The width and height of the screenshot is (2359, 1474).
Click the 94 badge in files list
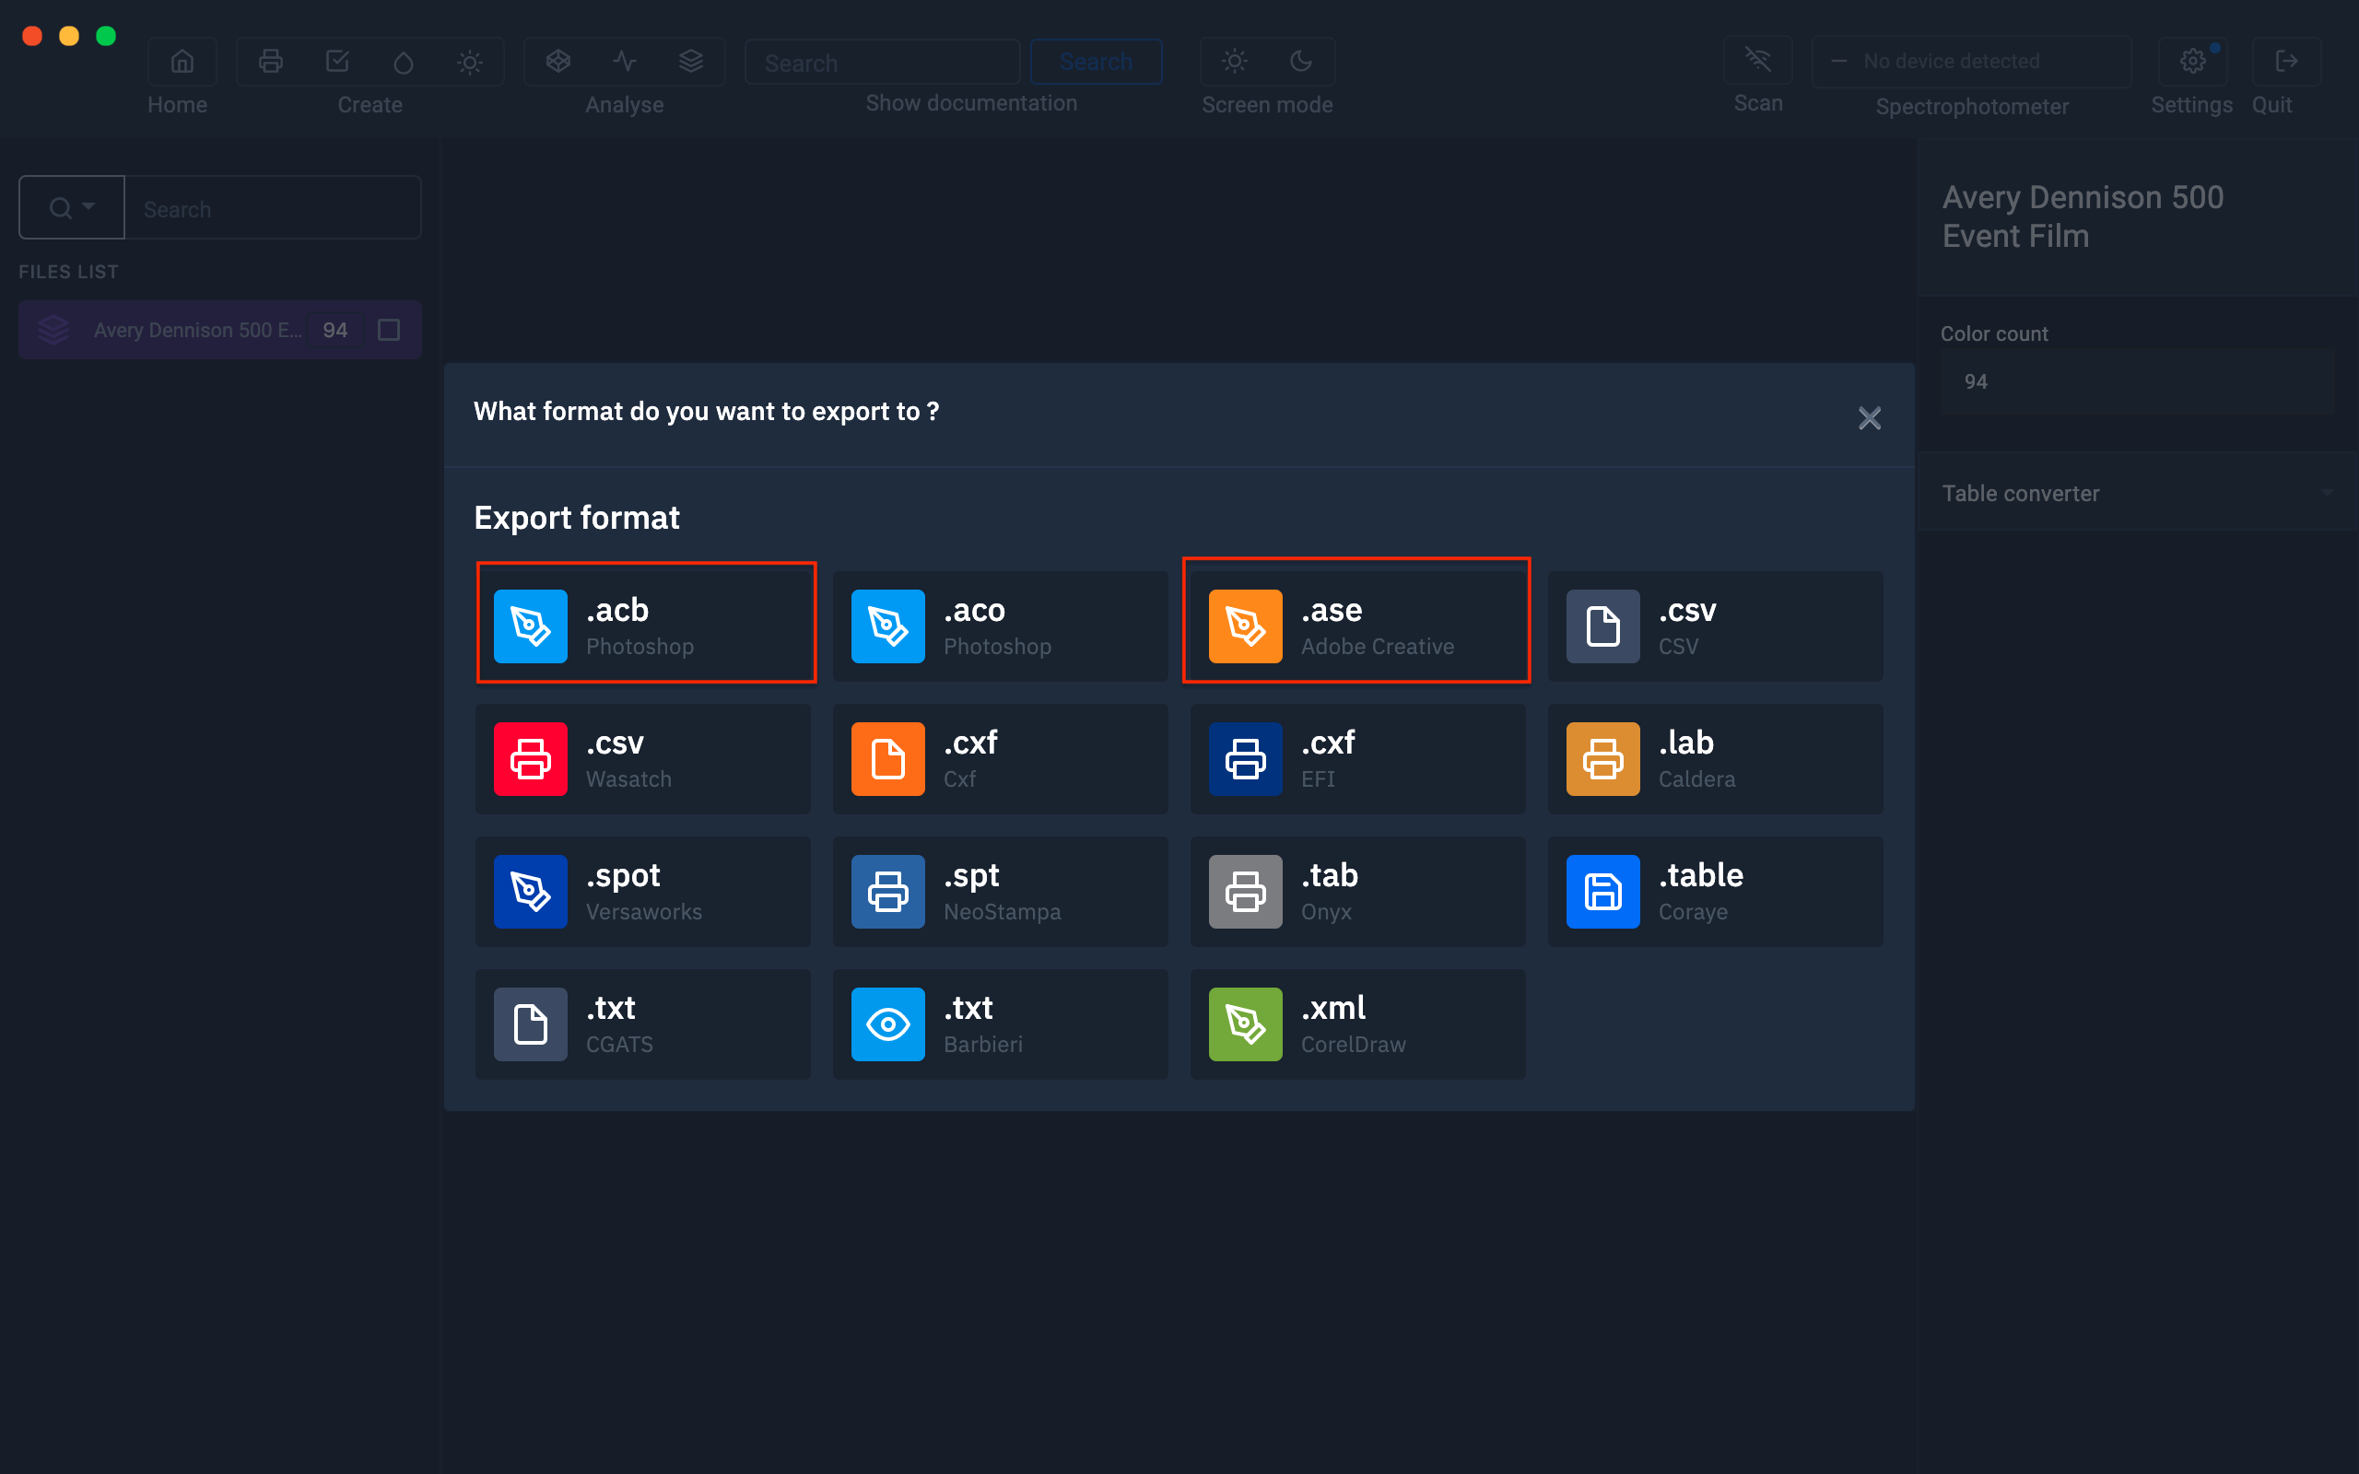335,331
